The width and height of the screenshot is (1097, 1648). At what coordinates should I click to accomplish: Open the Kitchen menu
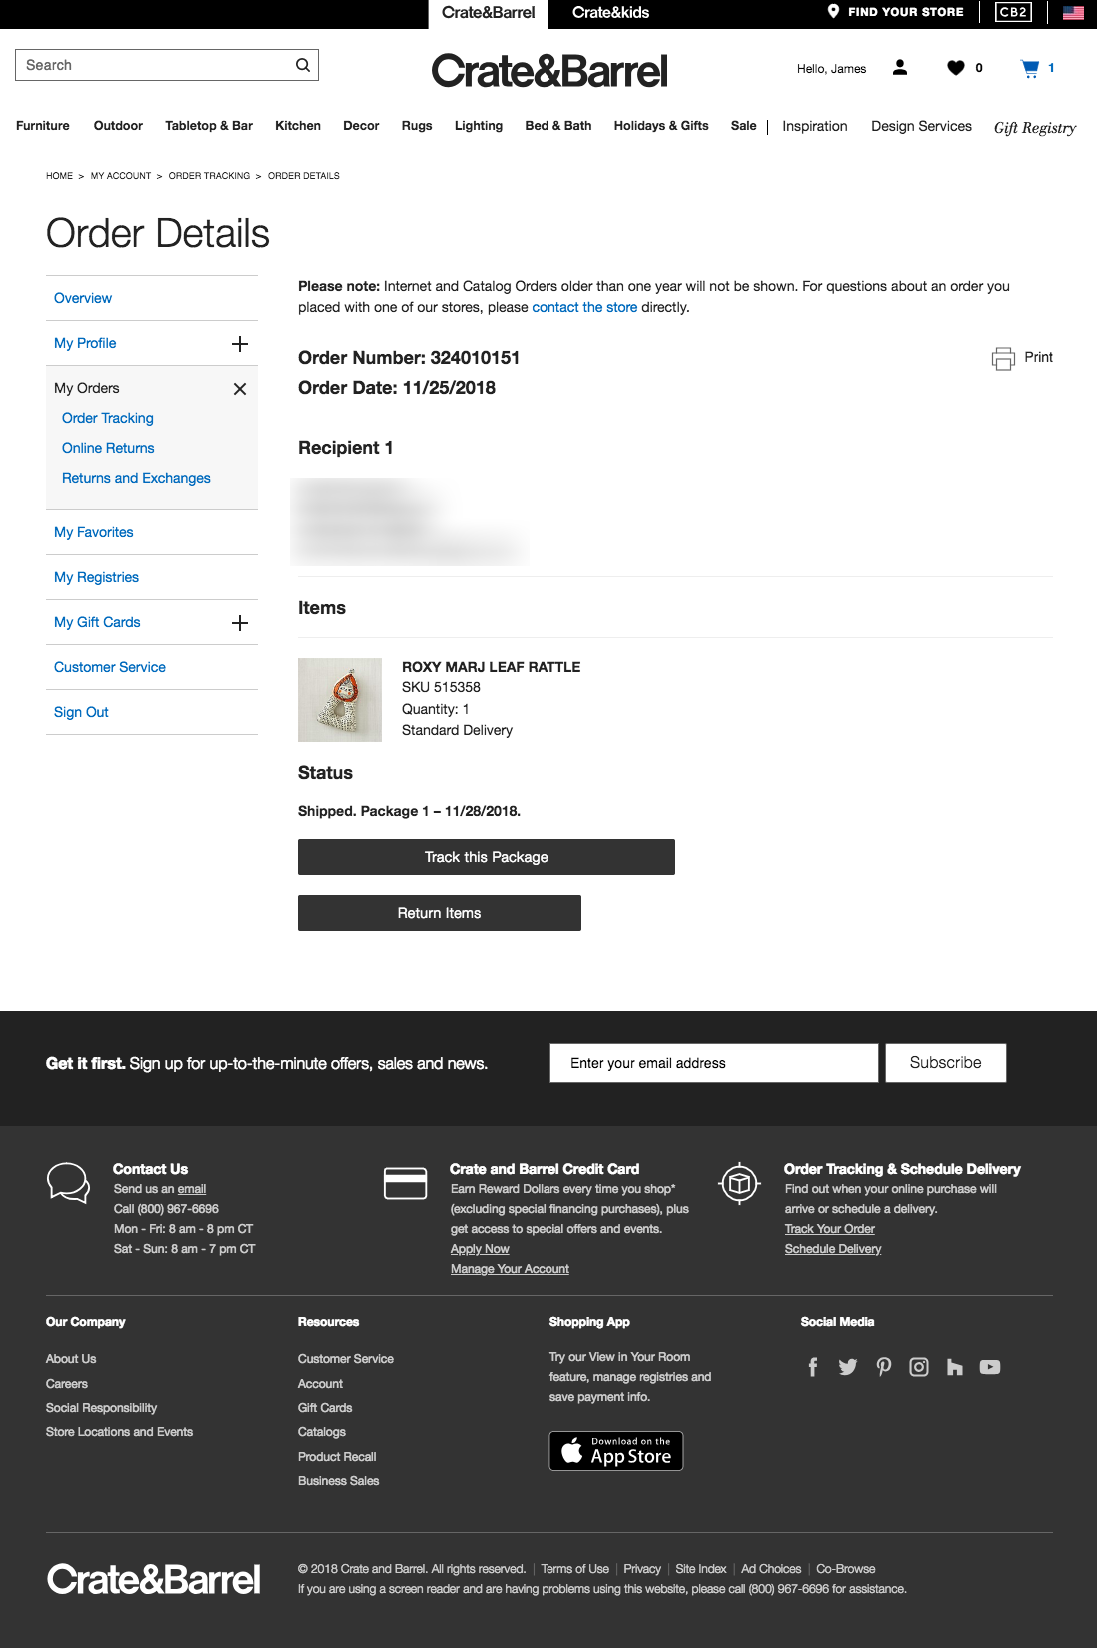point(298,126)
